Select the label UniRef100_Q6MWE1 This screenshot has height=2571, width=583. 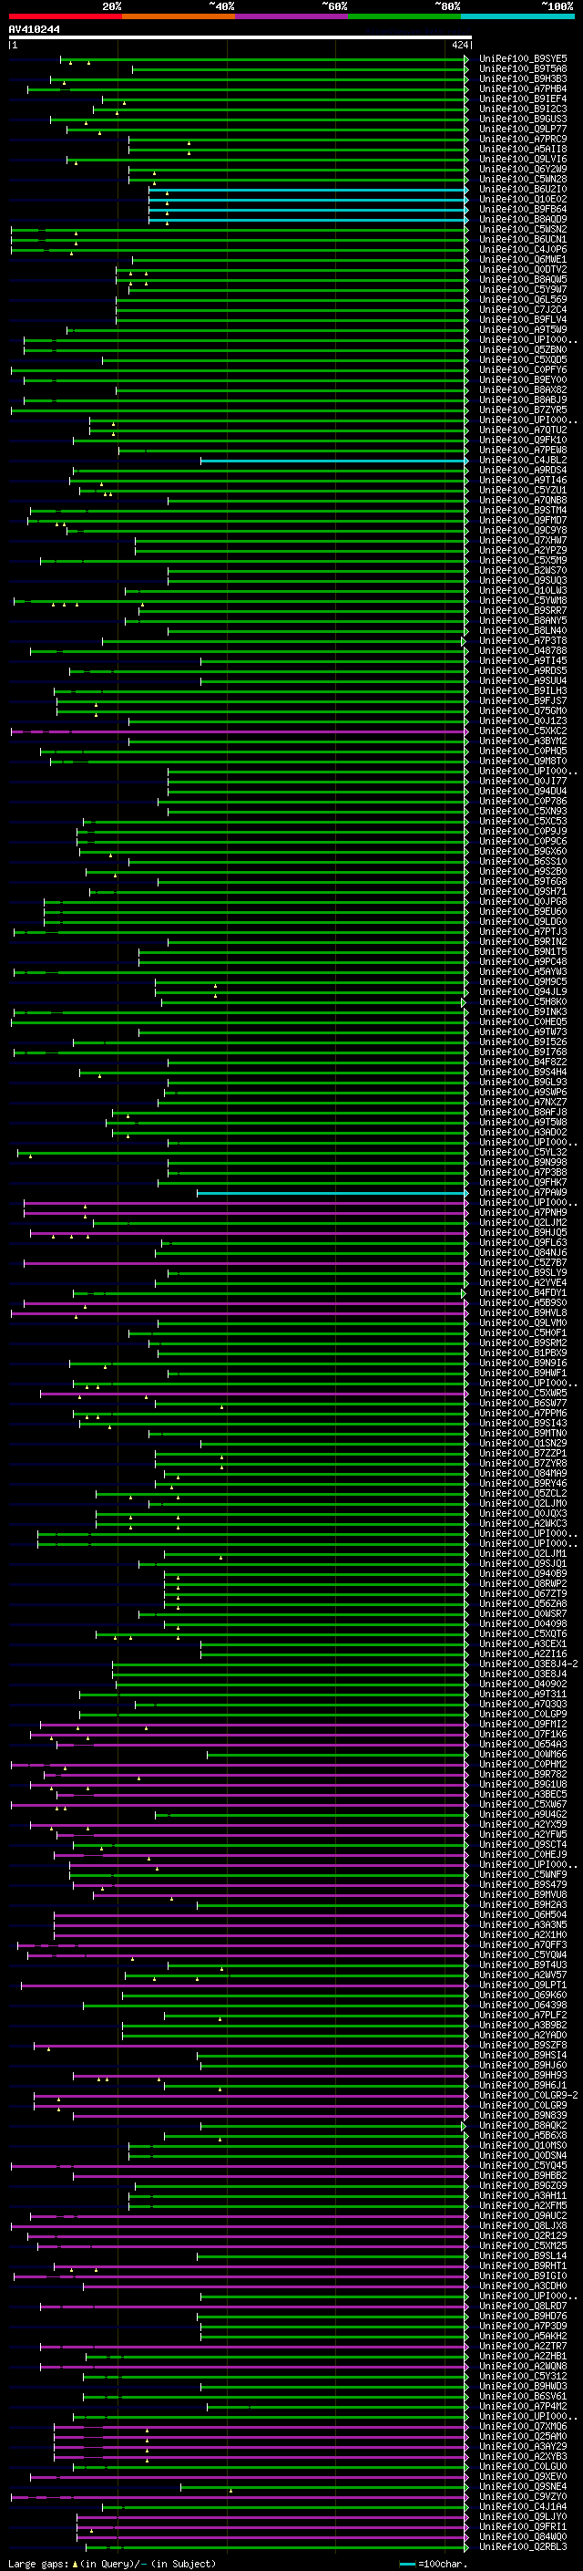(x=523, y=260)
